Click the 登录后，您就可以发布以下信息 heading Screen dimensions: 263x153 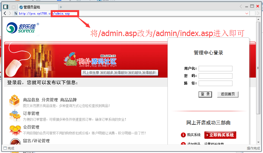click(x=43, y=83)
